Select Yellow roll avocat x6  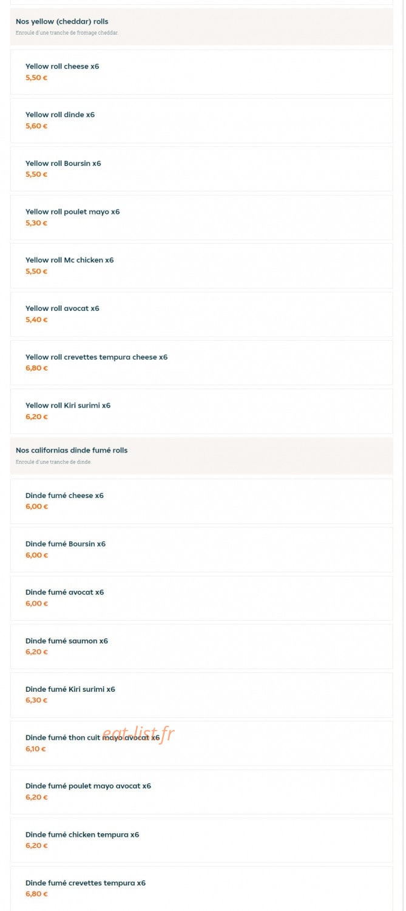point(201,314)
